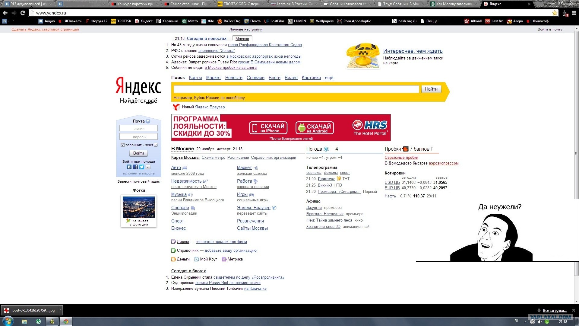Viewport: 579px width, 326px height.
Task: Click the traffic jam indicator icon
Action: 405,149
